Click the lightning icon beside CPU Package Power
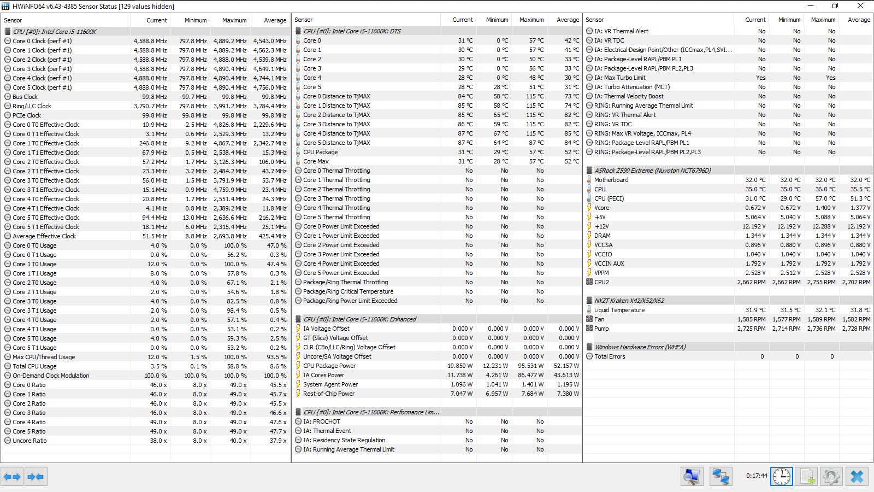Screen dimensions: 874x492 [x=298, y=366]
